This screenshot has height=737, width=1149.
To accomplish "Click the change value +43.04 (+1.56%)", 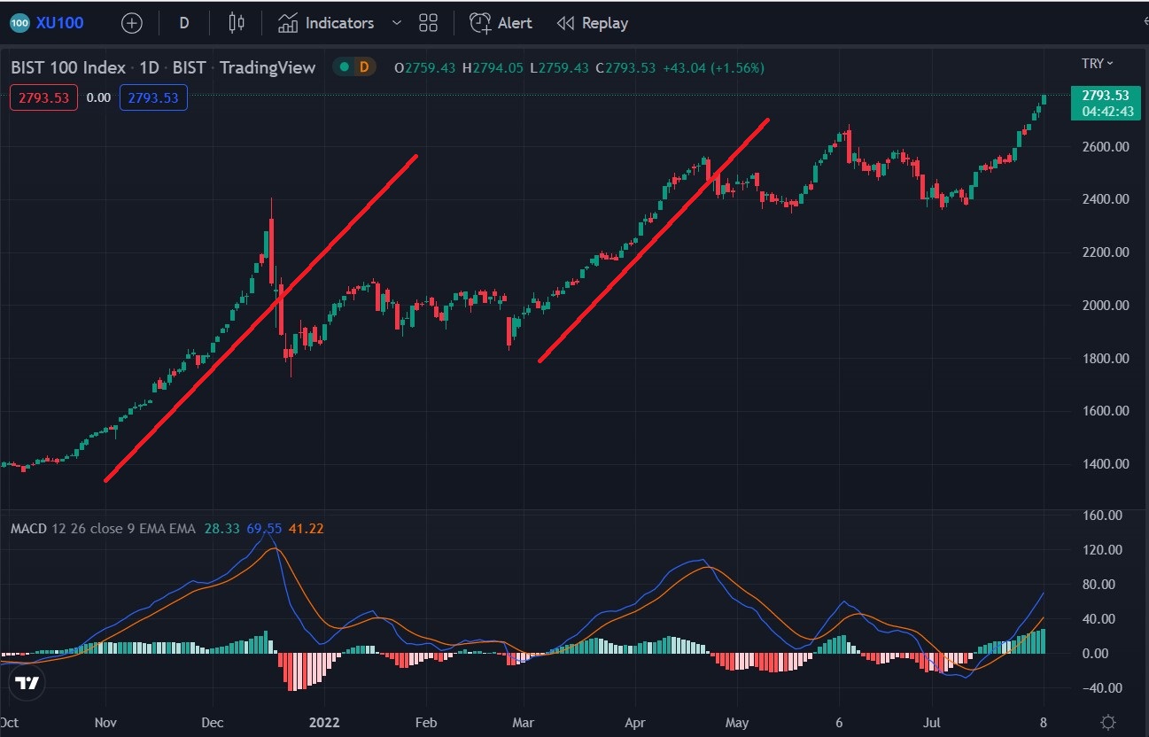I will [x=713, y=67].
